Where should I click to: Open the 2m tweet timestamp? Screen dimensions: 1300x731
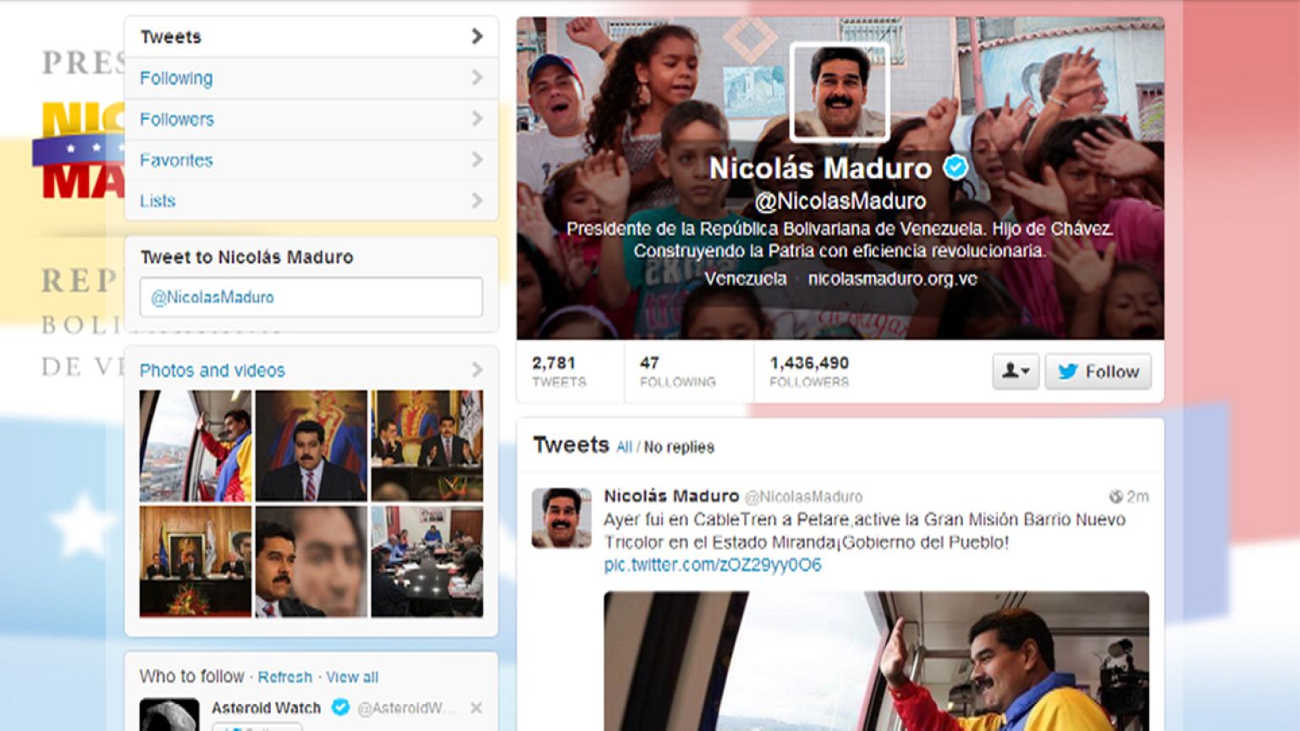coord(1137,497)
